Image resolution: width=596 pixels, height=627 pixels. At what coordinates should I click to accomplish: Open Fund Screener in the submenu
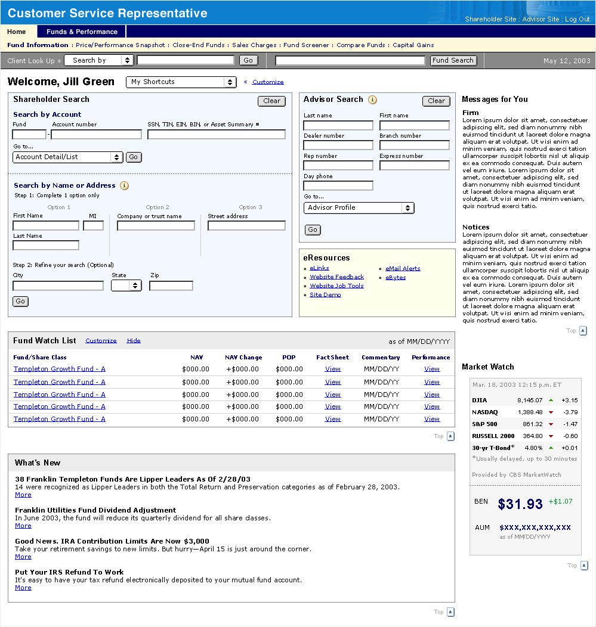tap(306, 45)
